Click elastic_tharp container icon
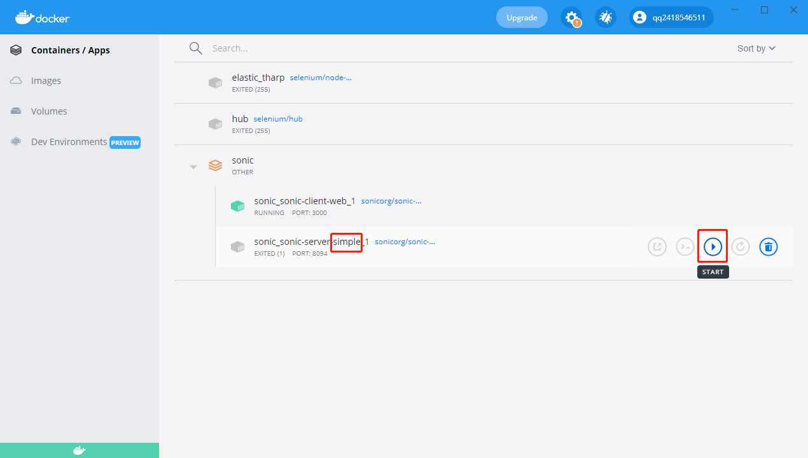The height and width of the screenshot is (458, 808). tap(216, 83)
